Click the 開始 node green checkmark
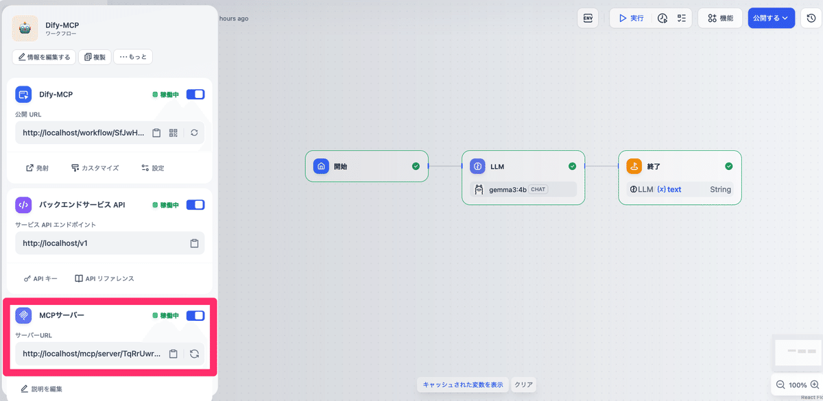Screen dimensions: 823x401 [x=416, y=166]
